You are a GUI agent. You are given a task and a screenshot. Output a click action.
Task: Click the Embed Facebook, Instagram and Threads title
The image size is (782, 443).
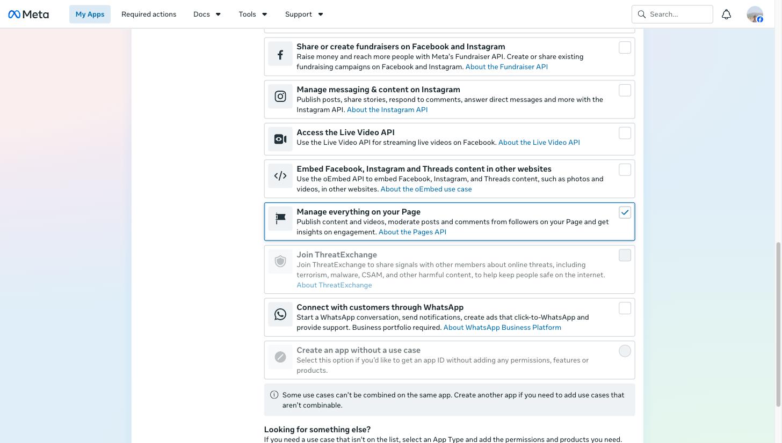pyautogui.click(x=424, y=169)
